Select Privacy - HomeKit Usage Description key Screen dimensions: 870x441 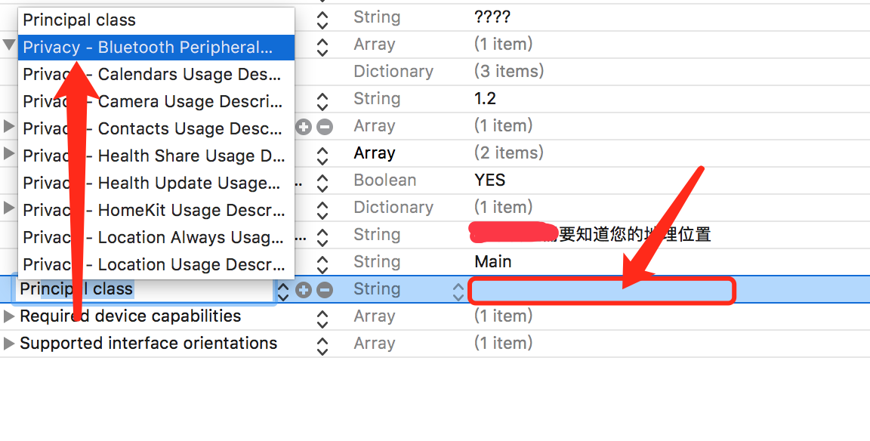(156, 210)
